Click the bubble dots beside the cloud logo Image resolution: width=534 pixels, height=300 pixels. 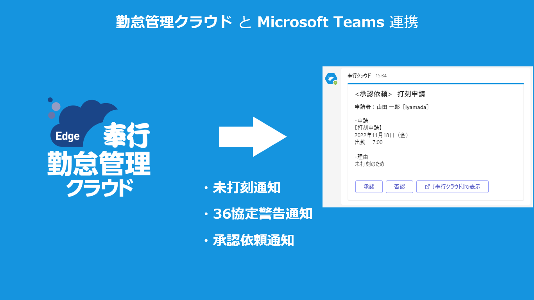(x=54, y=108)
